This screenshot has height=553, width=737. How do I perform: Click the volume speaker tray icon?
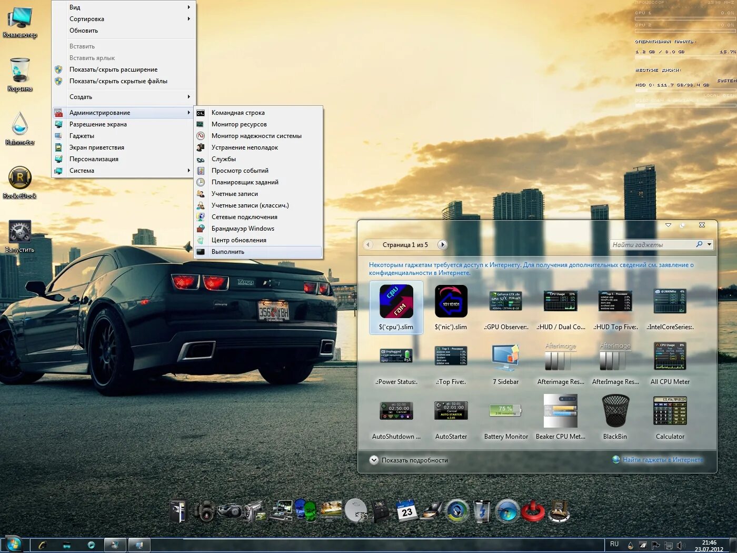(681, 545)
